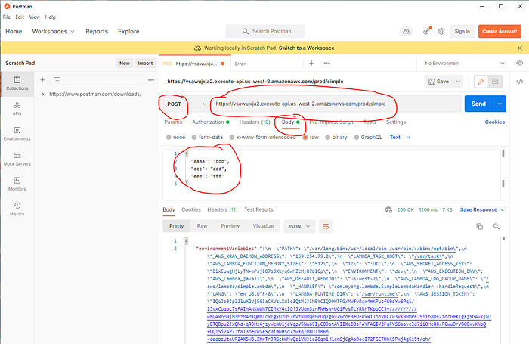Open the Mock Servers sidebar panel
This screenshot has height=344, width=529.
click(17, 159)
